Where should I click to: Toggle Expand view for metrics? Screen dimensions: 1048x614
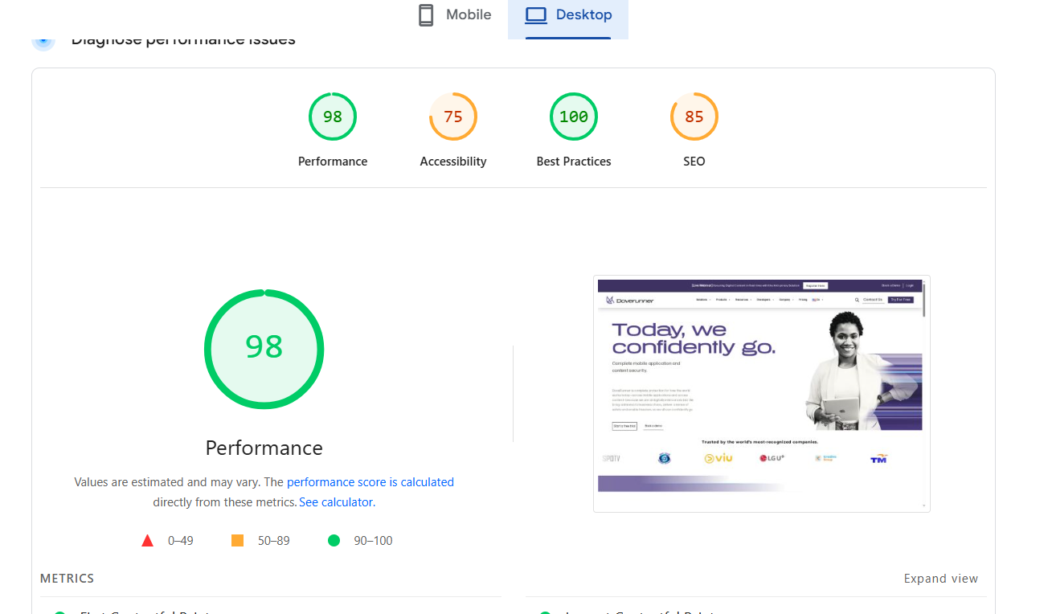940,579
